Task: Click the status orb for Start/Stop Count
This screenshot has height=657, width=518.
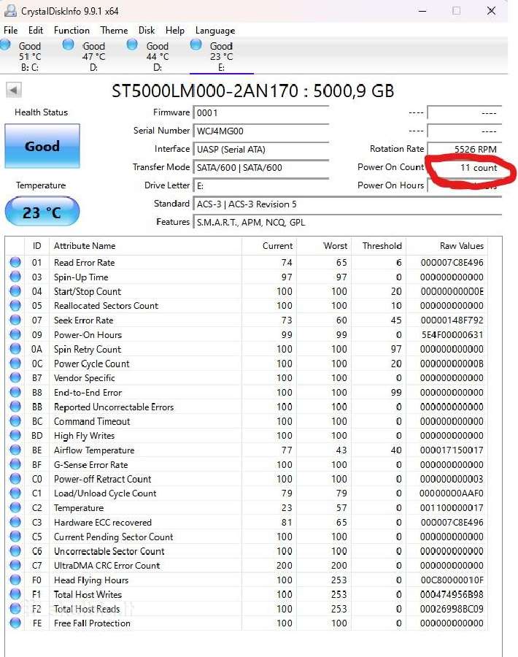Action: point(15,291)
